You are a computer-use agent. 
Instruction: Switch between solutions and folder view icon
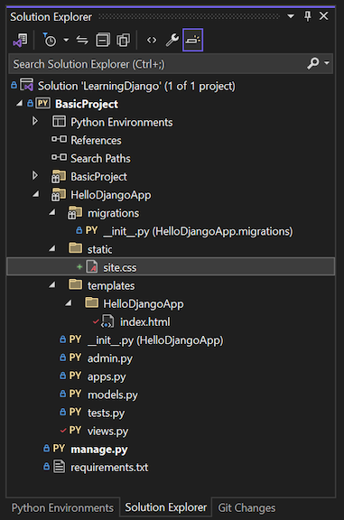21,40
